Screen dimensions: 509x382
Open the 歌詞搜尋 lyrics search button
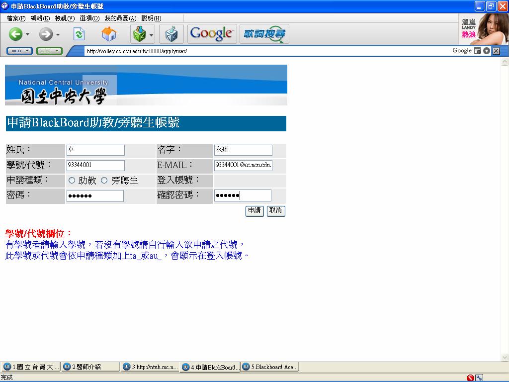[264, 34]
